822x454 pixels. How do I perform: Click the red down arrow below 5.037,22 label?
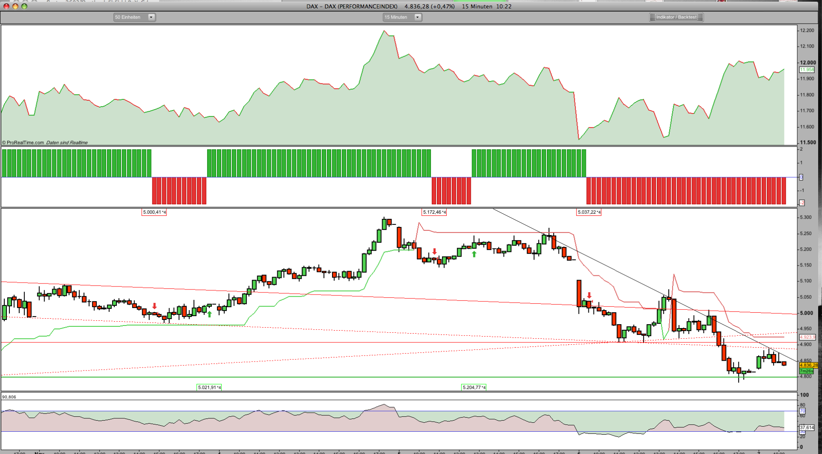point(589,296)
